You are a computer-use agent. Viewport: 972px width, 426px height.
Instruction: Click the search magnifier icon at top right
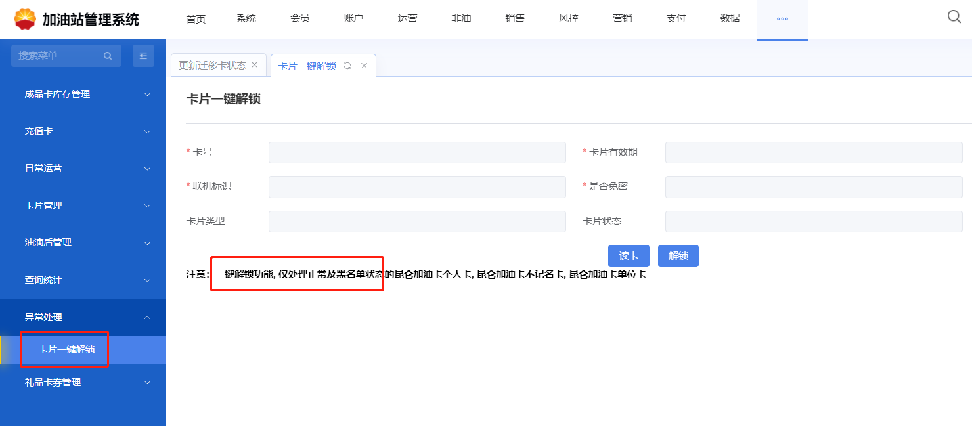pyautogui.click(x=954, y=17)
